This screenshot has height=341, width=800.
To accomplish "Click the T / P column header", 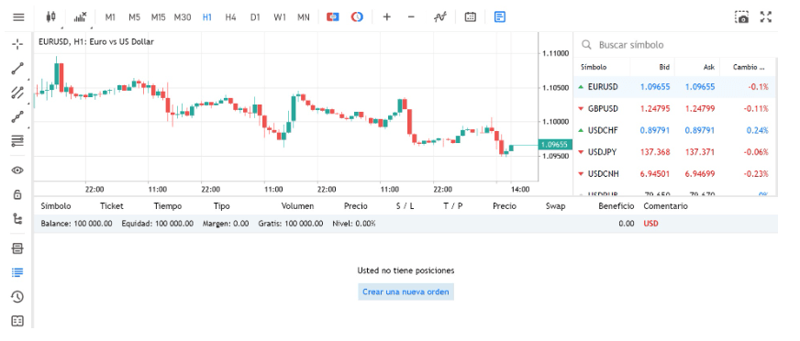I will [453, 206].
